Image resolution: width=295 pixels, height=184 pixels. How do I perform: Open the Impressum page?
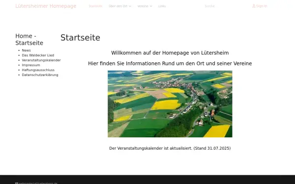click(x=31, y=65)
